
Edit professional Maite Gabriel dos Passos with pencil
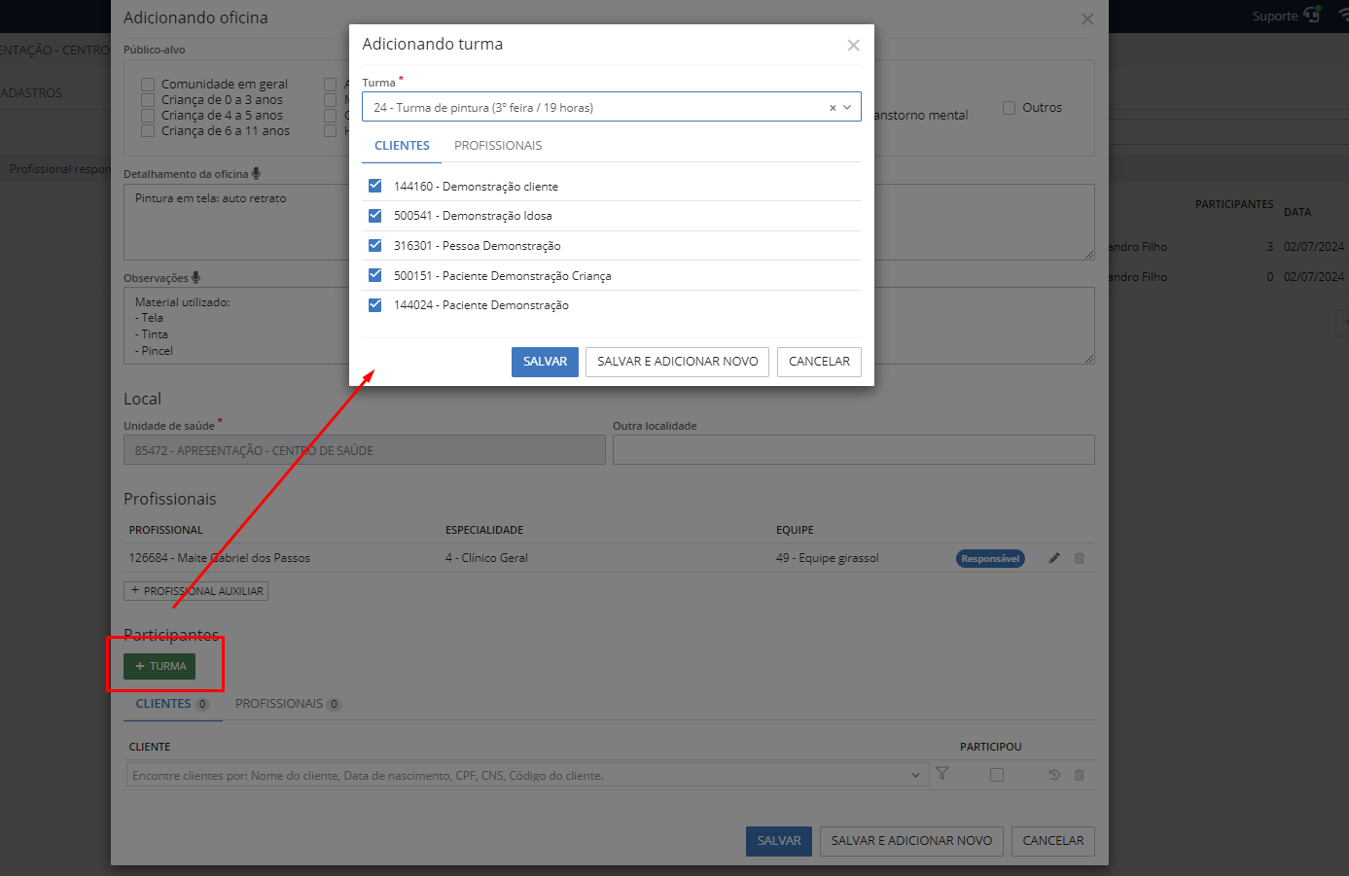tap(1054, 558)
